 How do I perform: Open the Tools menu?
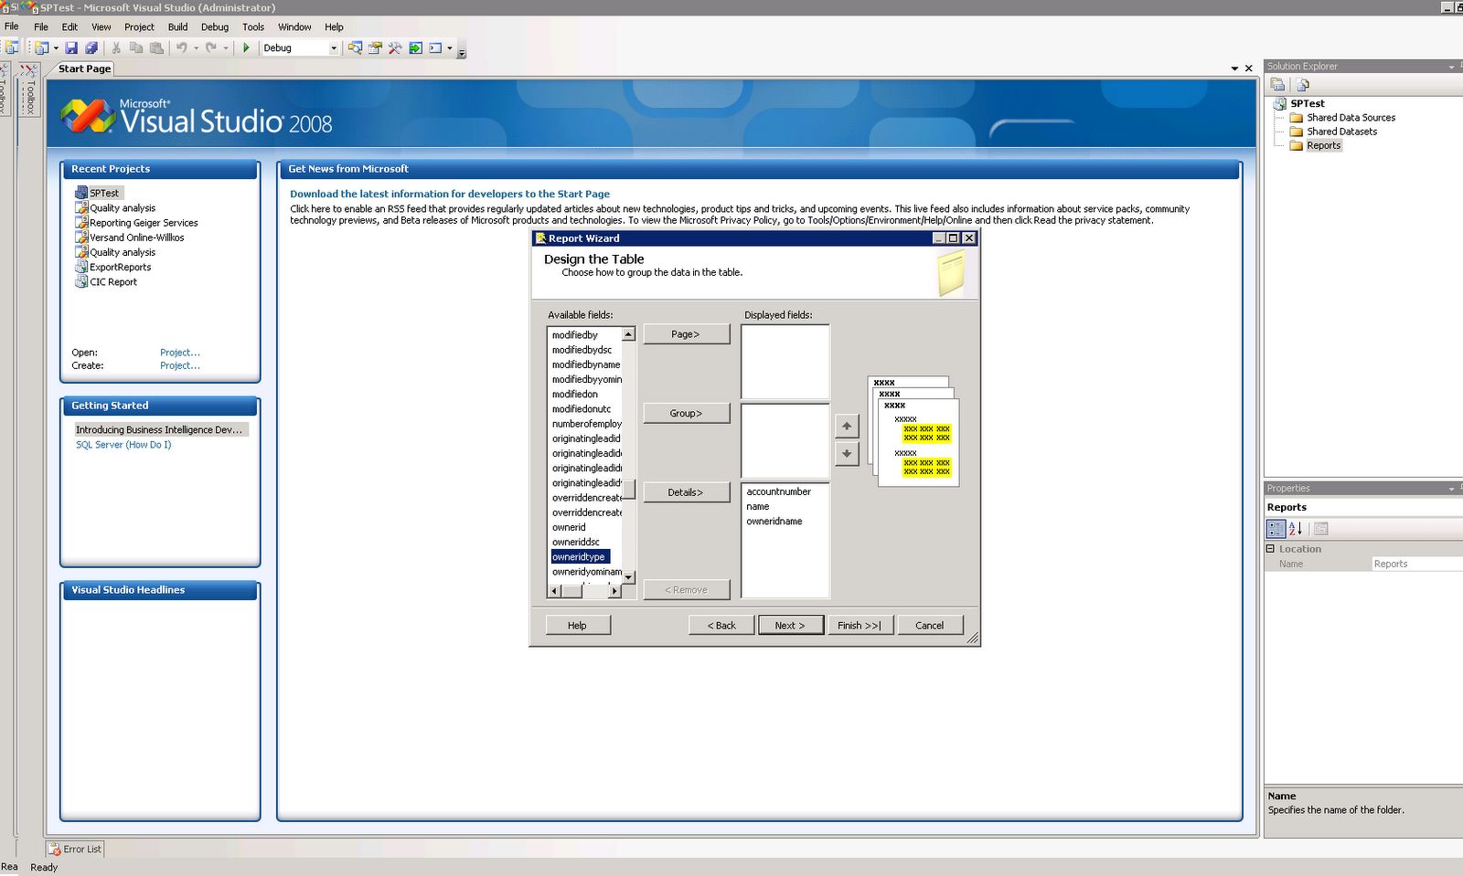(253, 27)
